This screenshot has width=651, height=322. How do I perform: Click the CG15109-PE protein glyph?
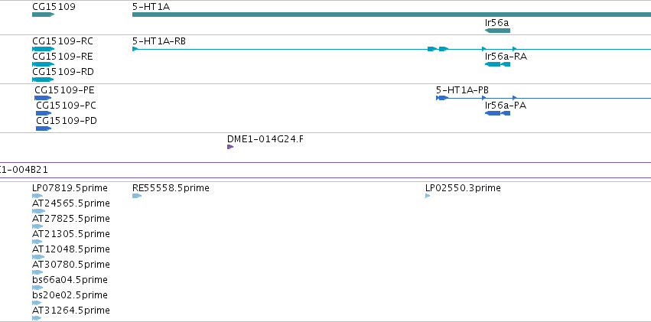[43, 98]
